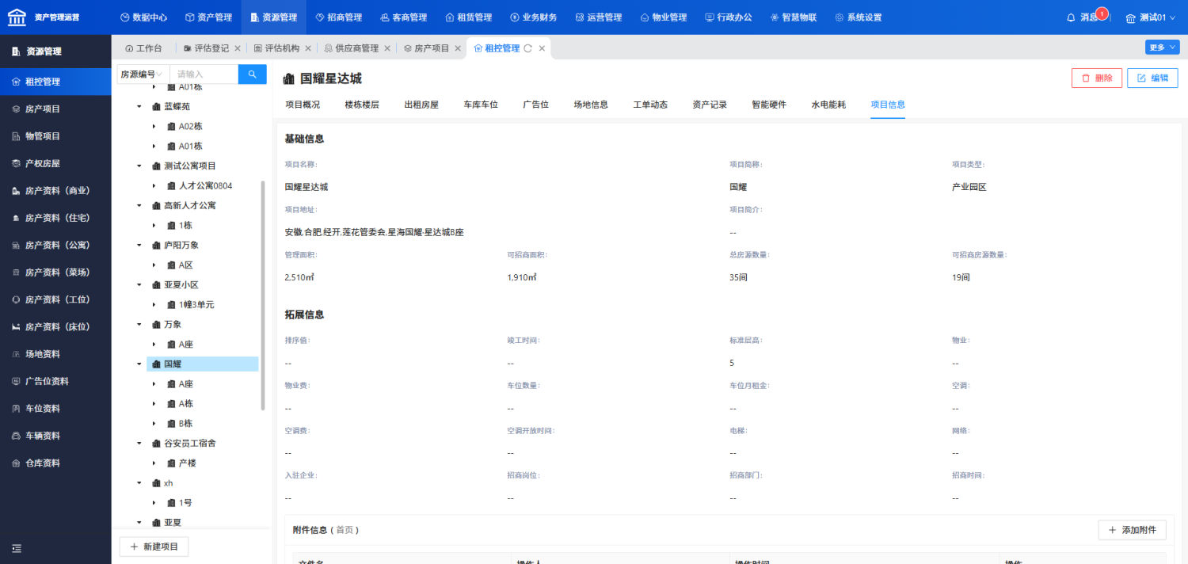Click the search magnifier button
1188x564 pixels.
pyautogui.click(x=252, y=74)
